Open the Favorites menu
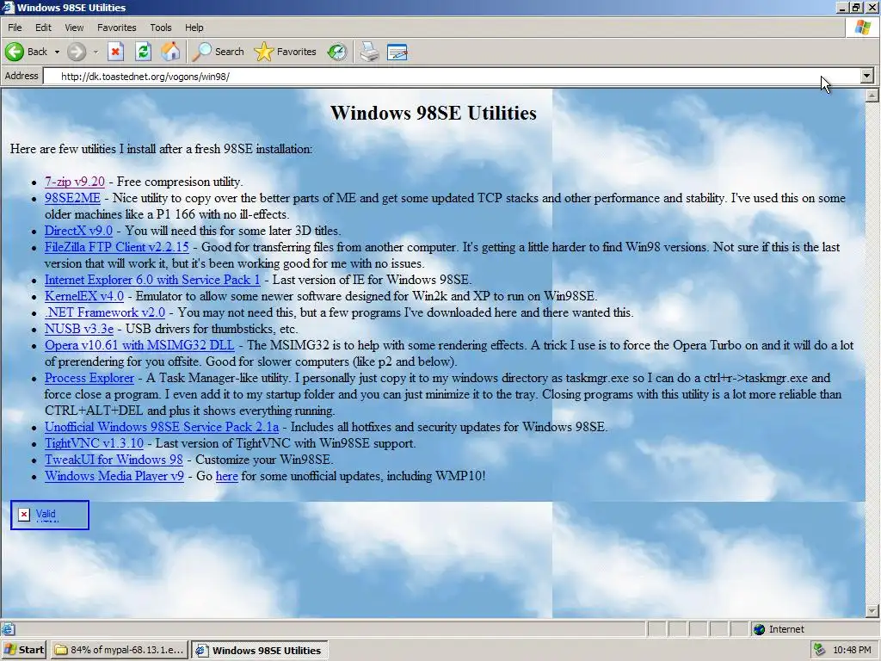The image size is (881, 661). point(117,28)
